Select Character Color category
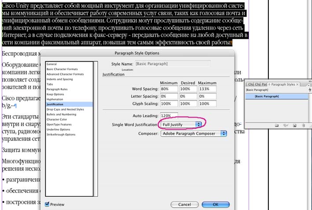Screen dimensions: 312x210 [x=57, y=119]
